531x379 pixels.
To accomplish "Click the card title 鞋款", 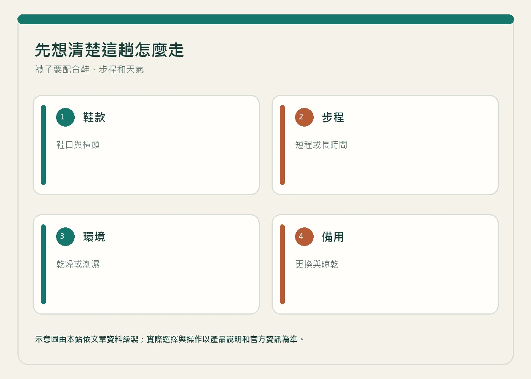I will click(x=94, y=117).
